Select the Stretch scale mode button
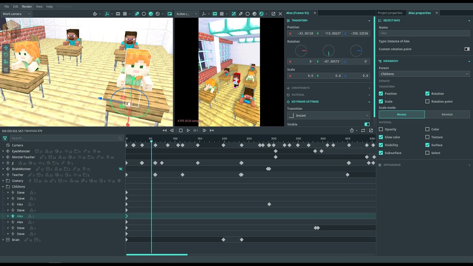 pyautogui.click(x=447, y=115)
